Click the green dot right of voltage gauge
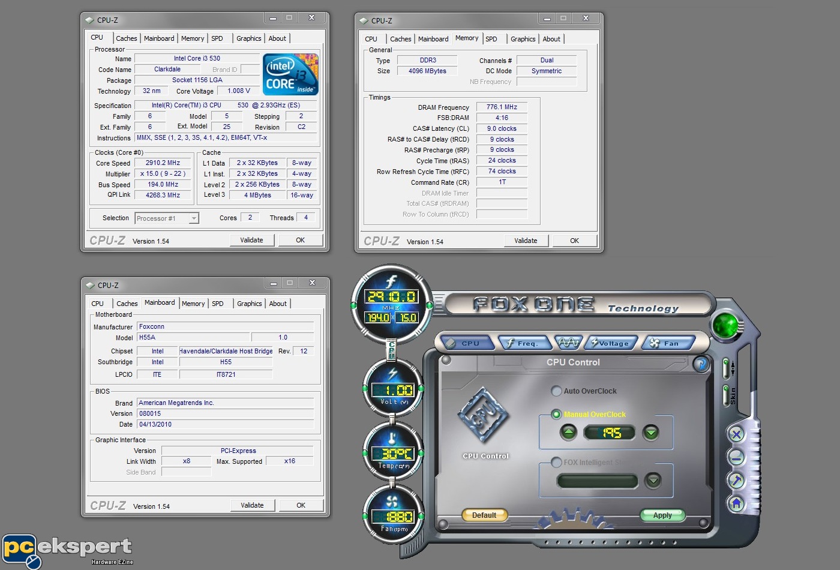The width and height of the screenshot is (840, 570). 421,389
